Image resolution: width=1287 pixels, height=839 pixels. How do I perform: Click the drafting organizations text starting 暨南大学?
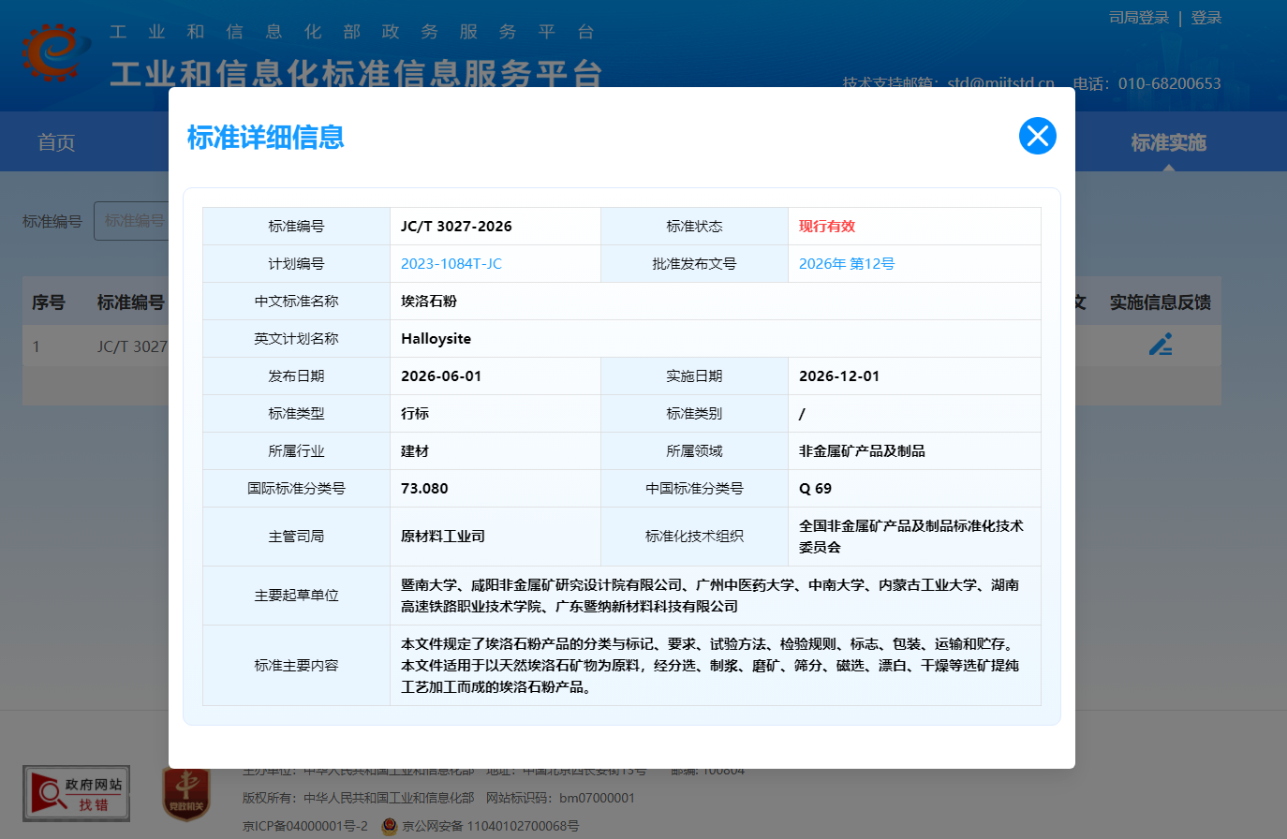[x=710, y=596]
